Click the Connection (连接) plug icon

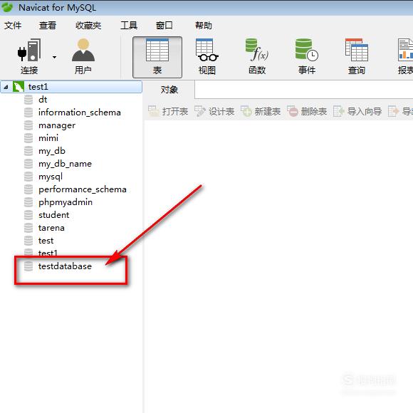pyautogui.click(x=29, y=50)
